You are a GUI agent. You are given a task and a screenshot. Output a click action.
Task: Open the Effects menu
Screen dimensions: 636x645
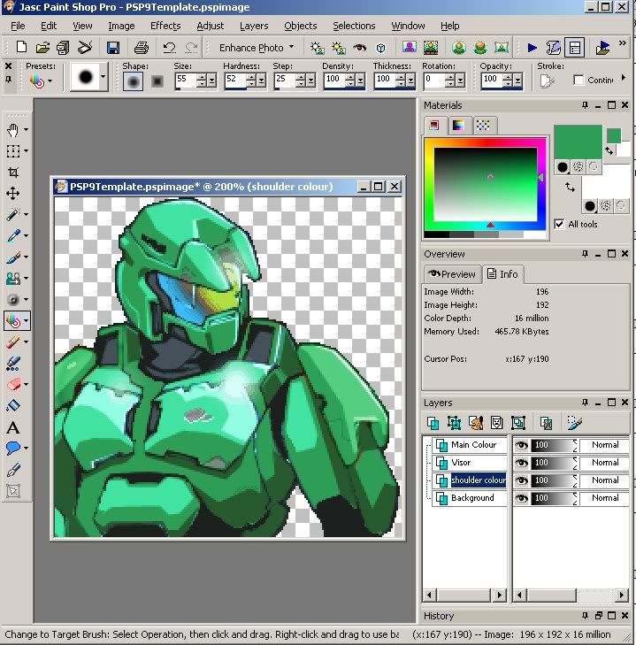(x=165, y=26)
